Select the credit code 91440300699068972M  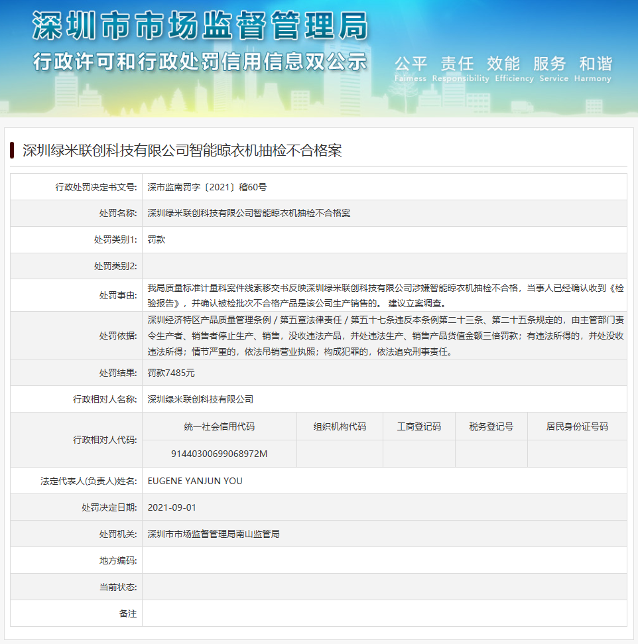tap(220, 454)
